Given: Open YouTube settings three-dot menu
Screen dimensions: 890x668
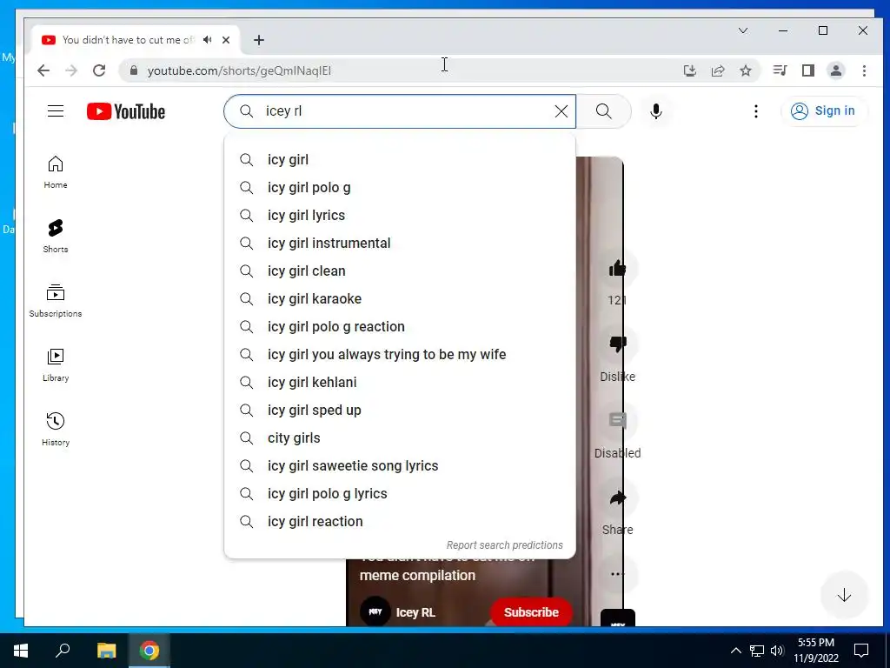Looking at the screenshot, I should click(x=755, y=111).
